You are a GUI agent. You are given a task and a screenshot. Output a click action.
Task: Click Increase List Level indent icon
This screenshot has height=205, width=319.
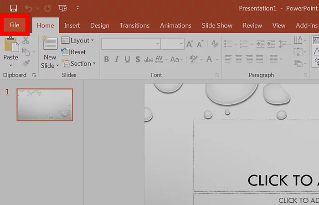(271, 44)
